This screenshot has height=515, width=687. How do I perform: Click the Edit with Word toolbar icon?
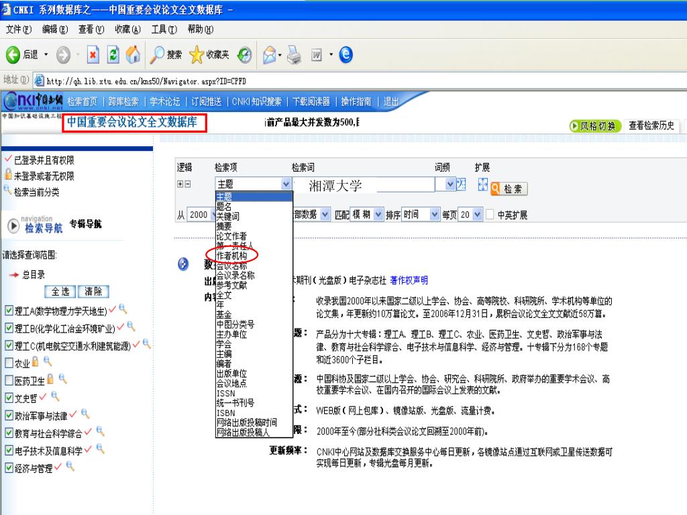pos(317,55)
